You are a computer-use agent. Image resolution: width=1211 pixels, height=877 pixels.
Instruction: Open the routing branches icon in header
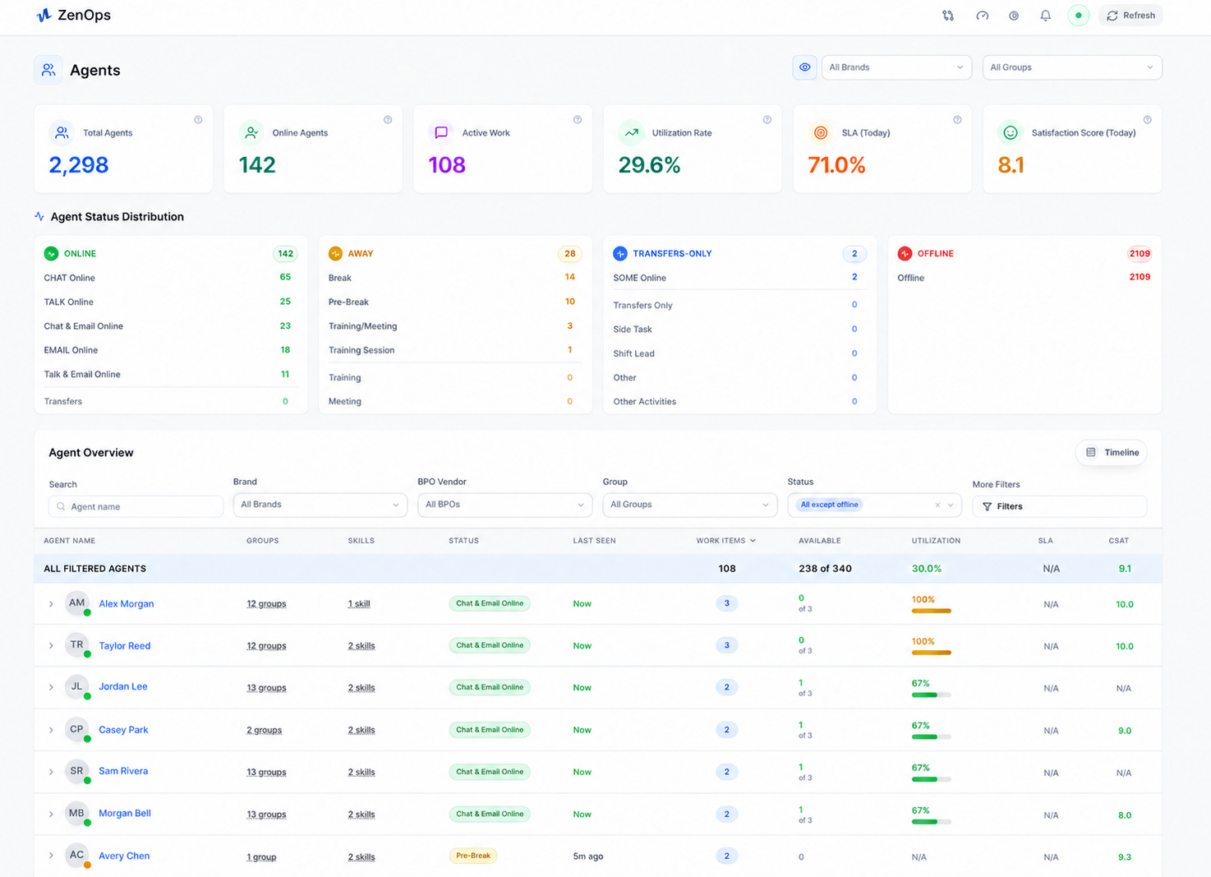coord(948,16)
